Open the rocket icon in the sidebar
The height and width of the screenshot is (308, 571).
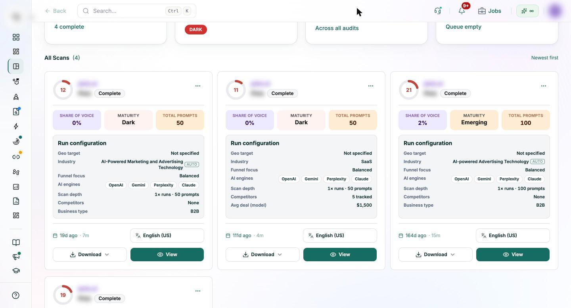[x=16, y=97]
